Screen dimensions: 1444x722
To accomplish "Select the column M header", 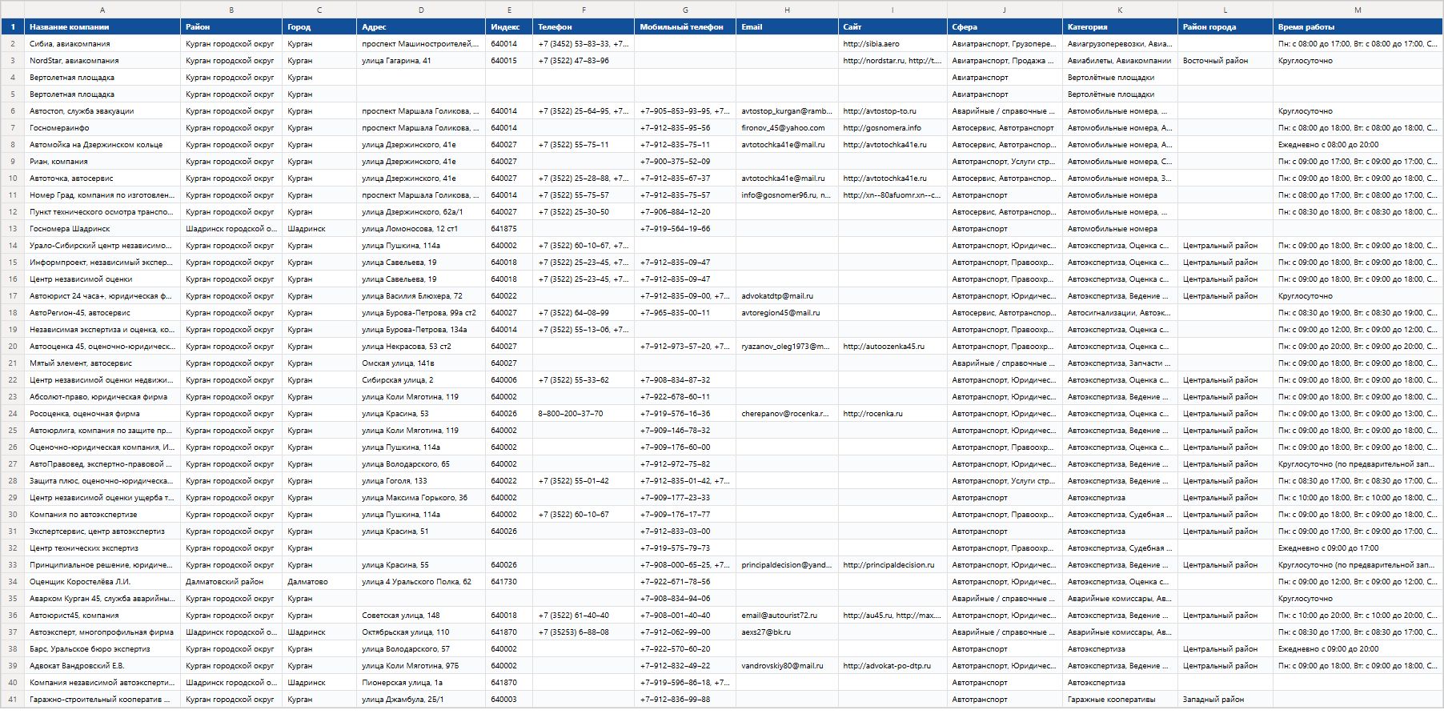I will click(1358, 10).
